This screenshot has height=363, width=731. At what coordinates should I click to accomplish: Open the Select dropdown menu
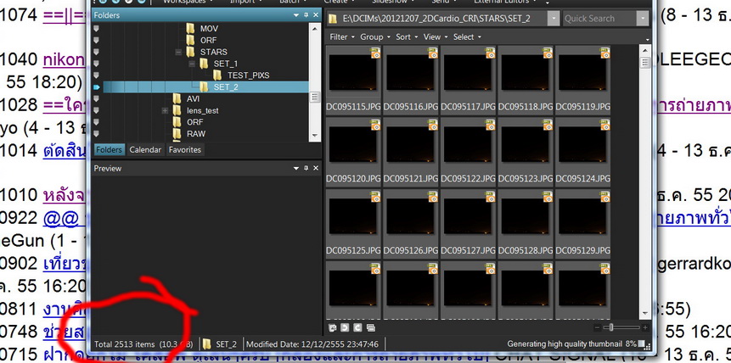tap(467, 36)
